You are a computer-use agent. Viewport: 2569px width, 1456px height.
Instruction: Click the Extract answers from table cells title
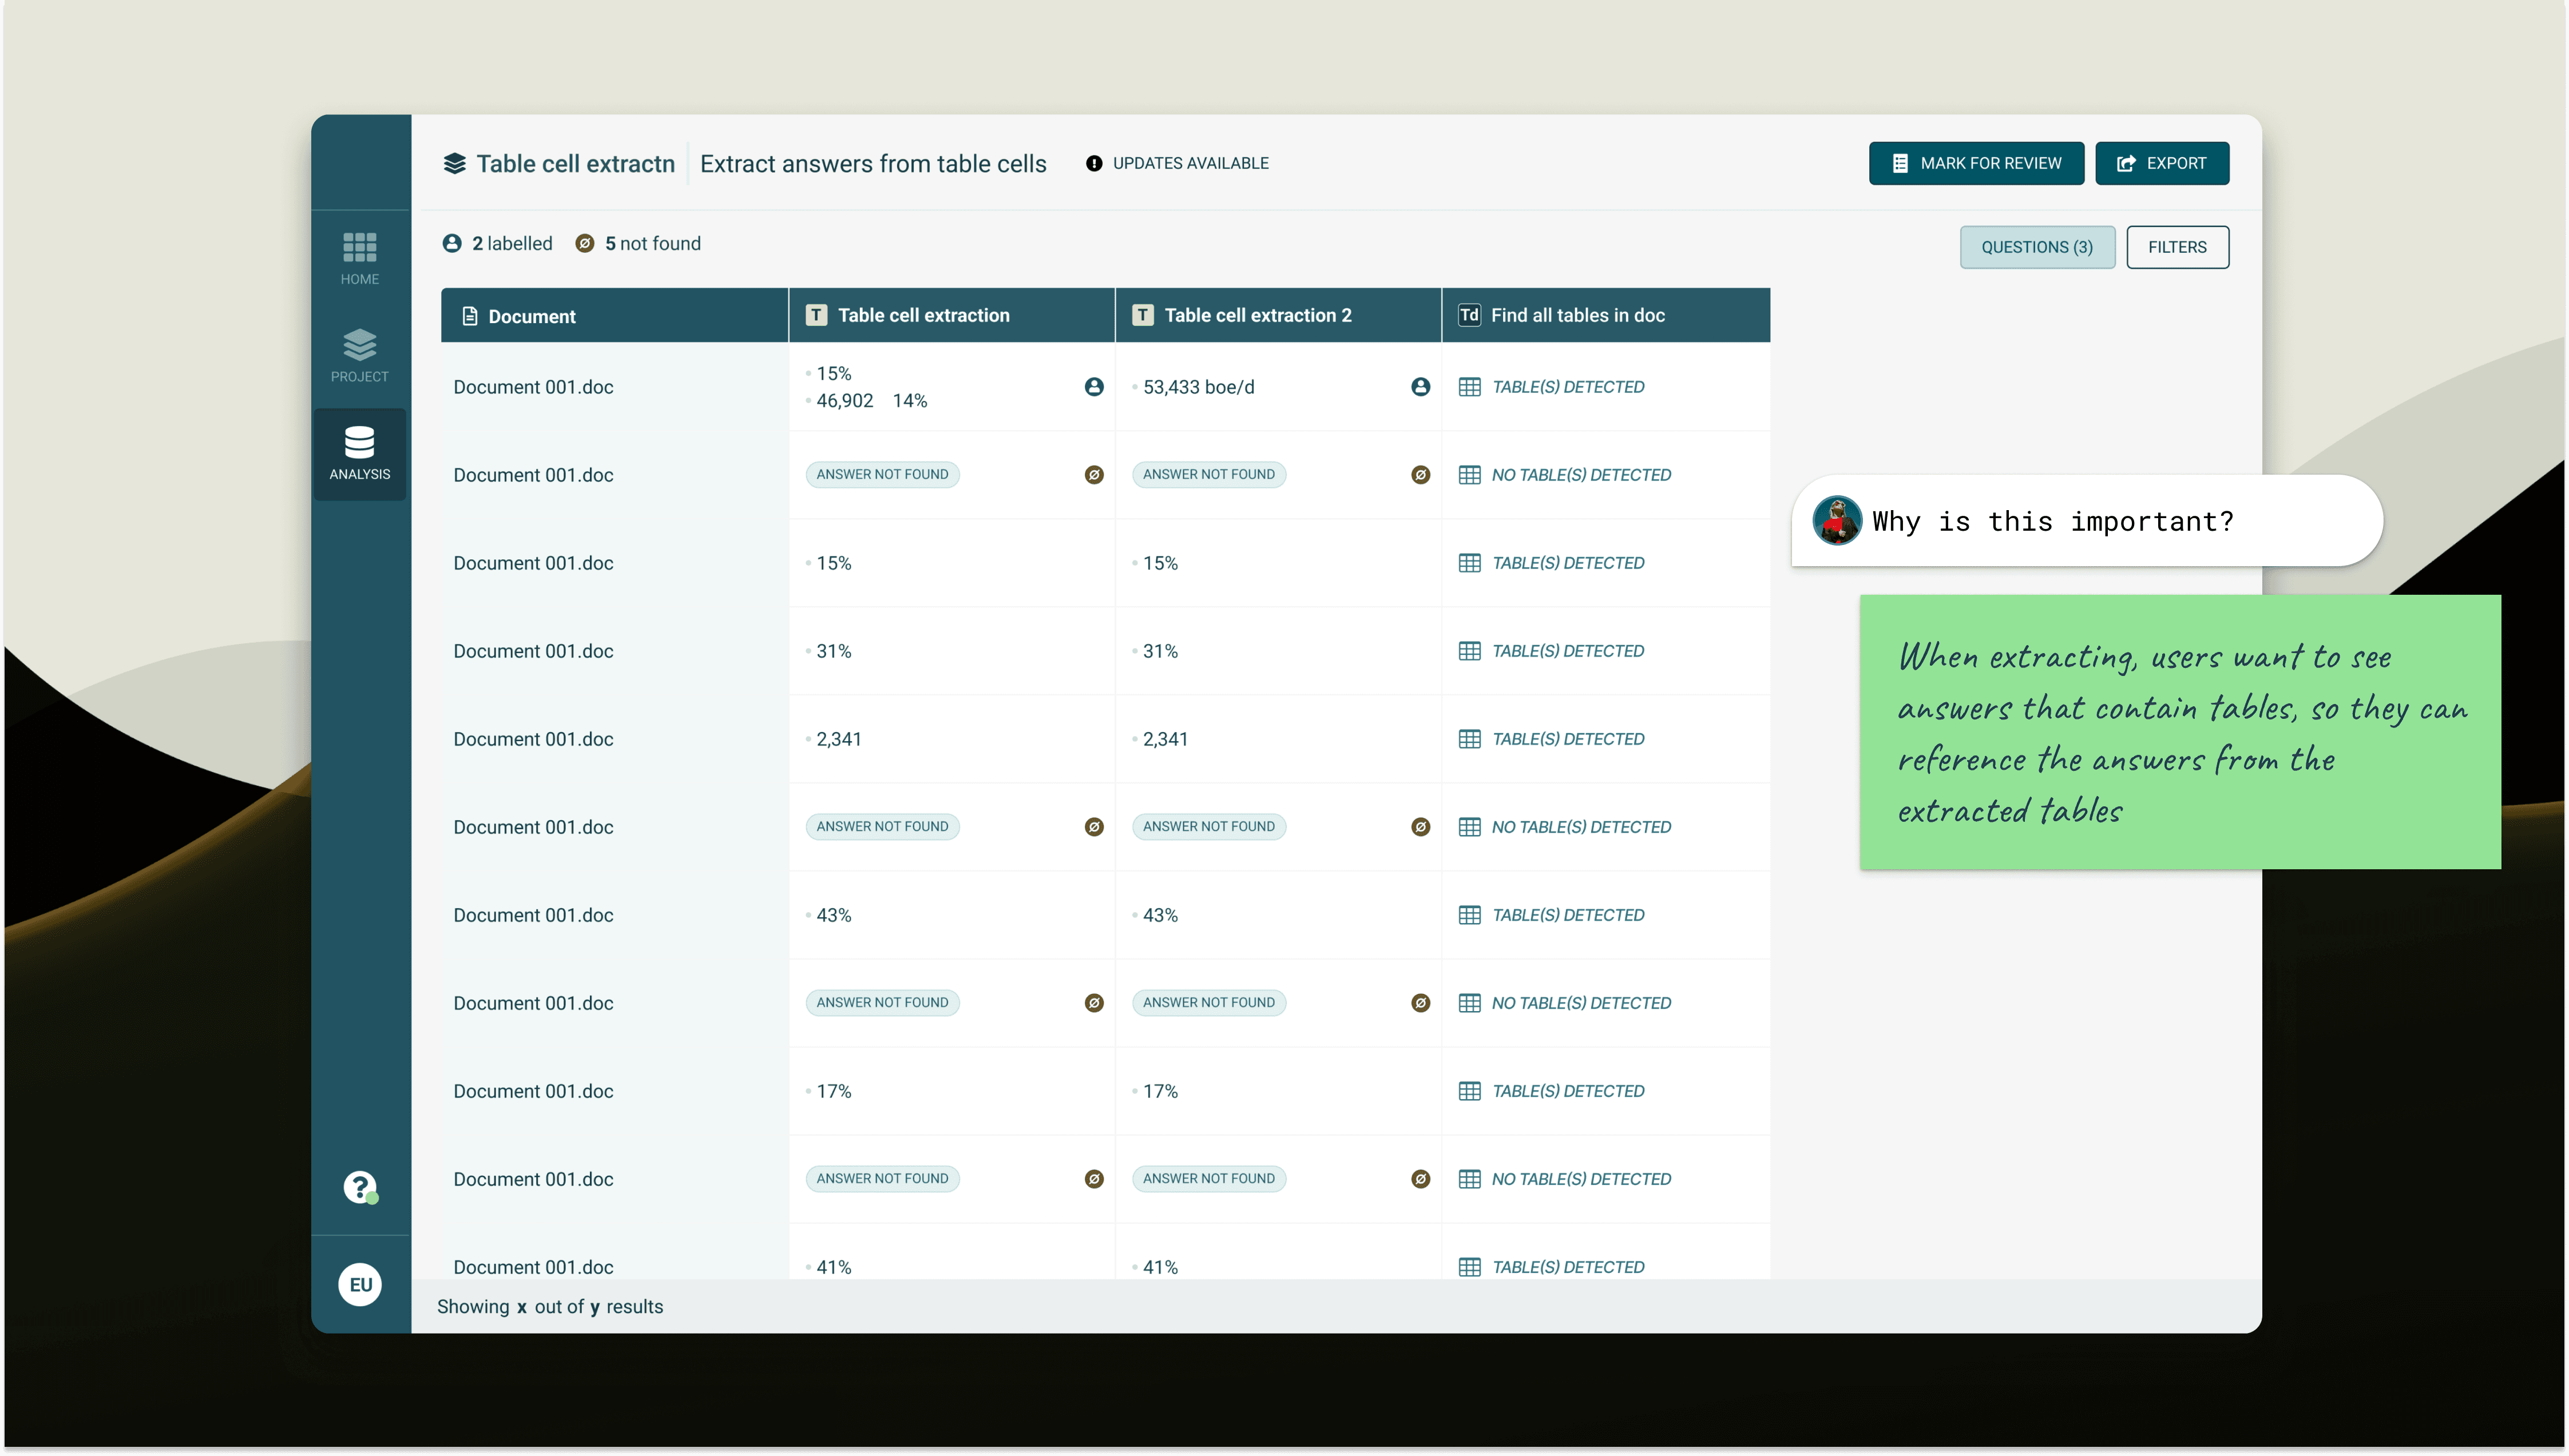tap(873, 164)
